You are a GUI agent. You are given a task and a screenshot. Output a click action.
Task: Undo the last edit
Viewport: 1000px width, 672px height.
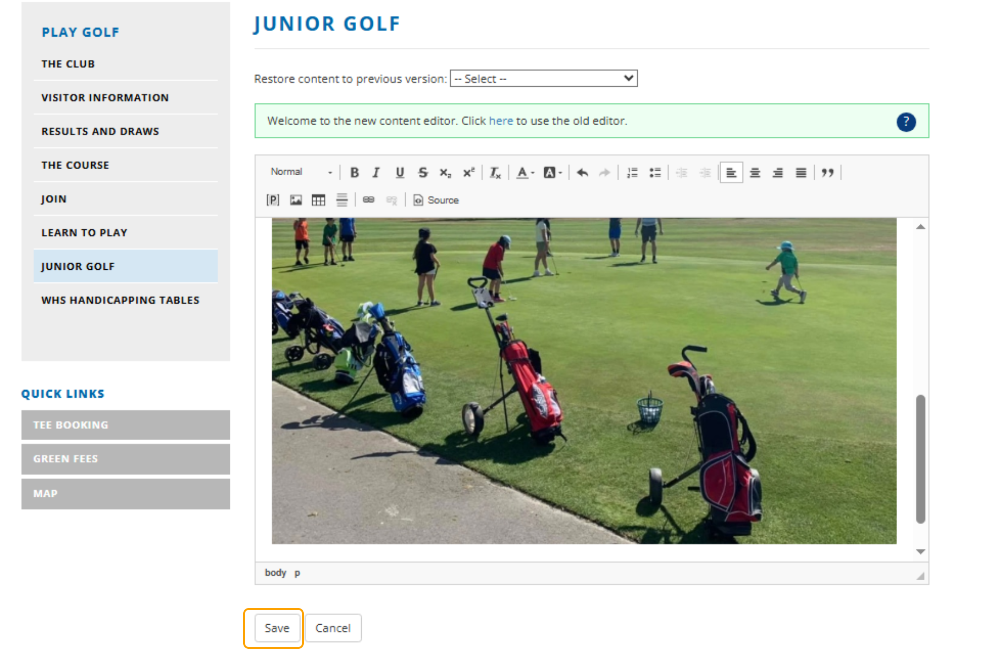coord(582,172)
